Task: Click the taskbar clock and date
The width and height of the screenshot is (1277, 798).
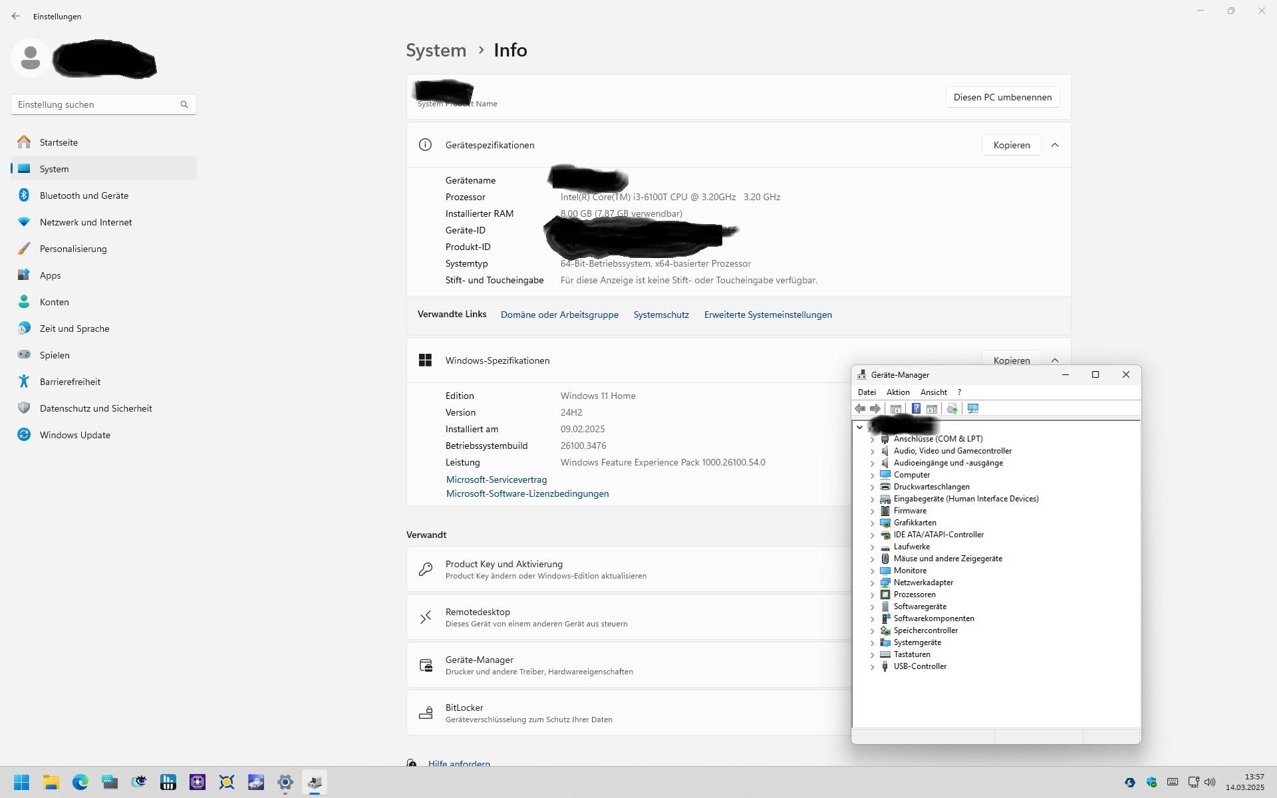Action: 1244,782
